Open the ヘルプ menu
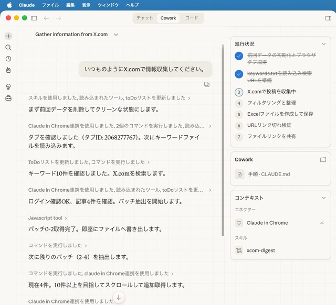Viewport: 336px width, 305px height. point(132,5)
